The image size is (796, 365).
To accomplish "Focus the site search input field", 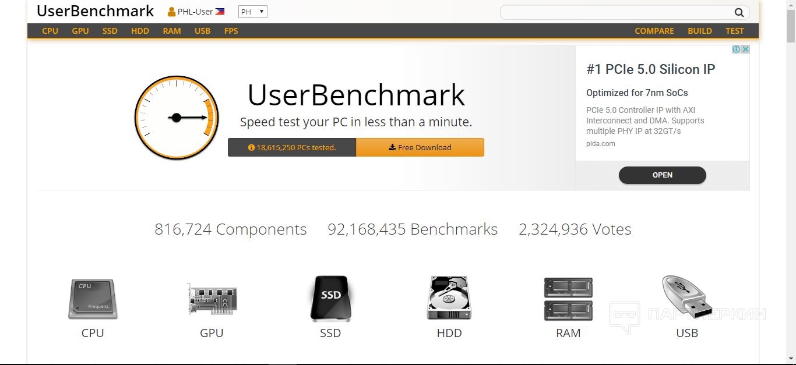I will [617, 12].
